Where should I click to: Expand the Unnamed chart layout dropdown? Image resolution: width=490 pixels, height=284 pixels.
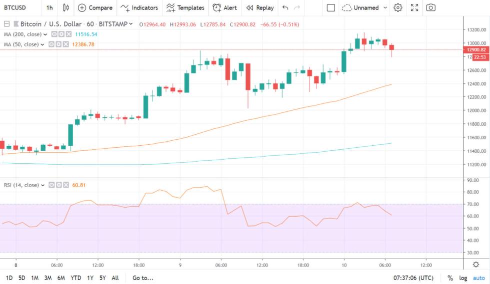[384, 7]
